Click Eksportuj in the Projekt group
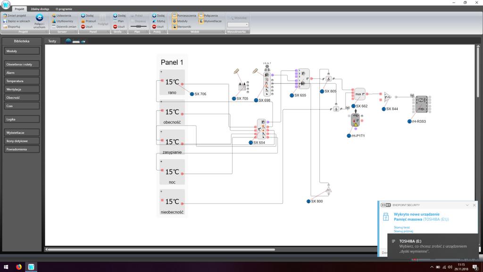 click(12, 26)
